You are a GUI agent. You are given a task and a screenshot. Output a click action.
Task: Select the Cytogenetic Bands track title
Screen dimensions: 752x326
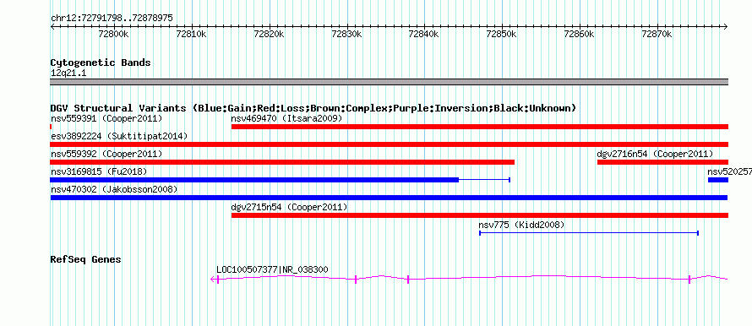click(101, 62)
